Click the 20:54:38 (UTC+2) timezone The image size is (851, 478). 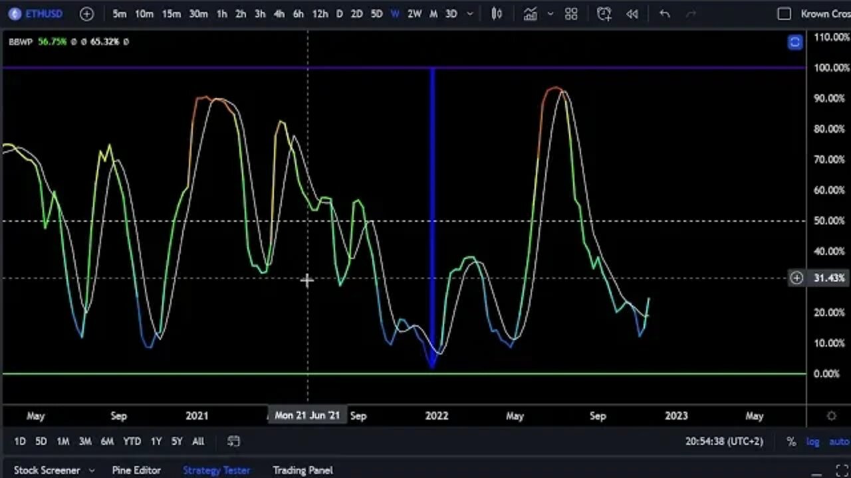[724, 441]
